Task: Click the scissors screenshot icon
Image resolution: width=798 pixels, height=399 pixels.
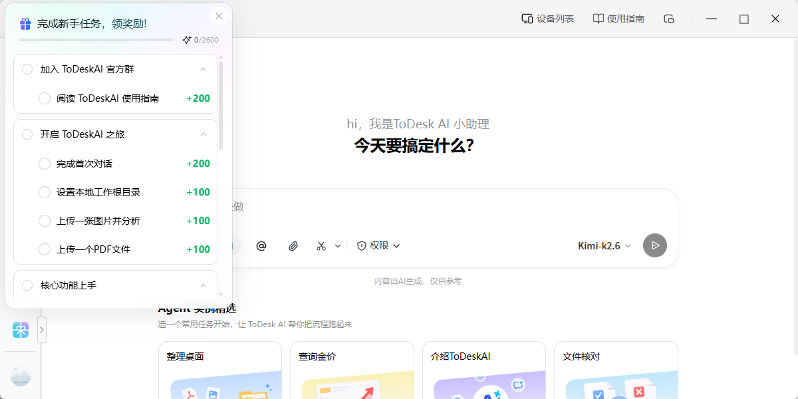Action: tap(321, 246)
